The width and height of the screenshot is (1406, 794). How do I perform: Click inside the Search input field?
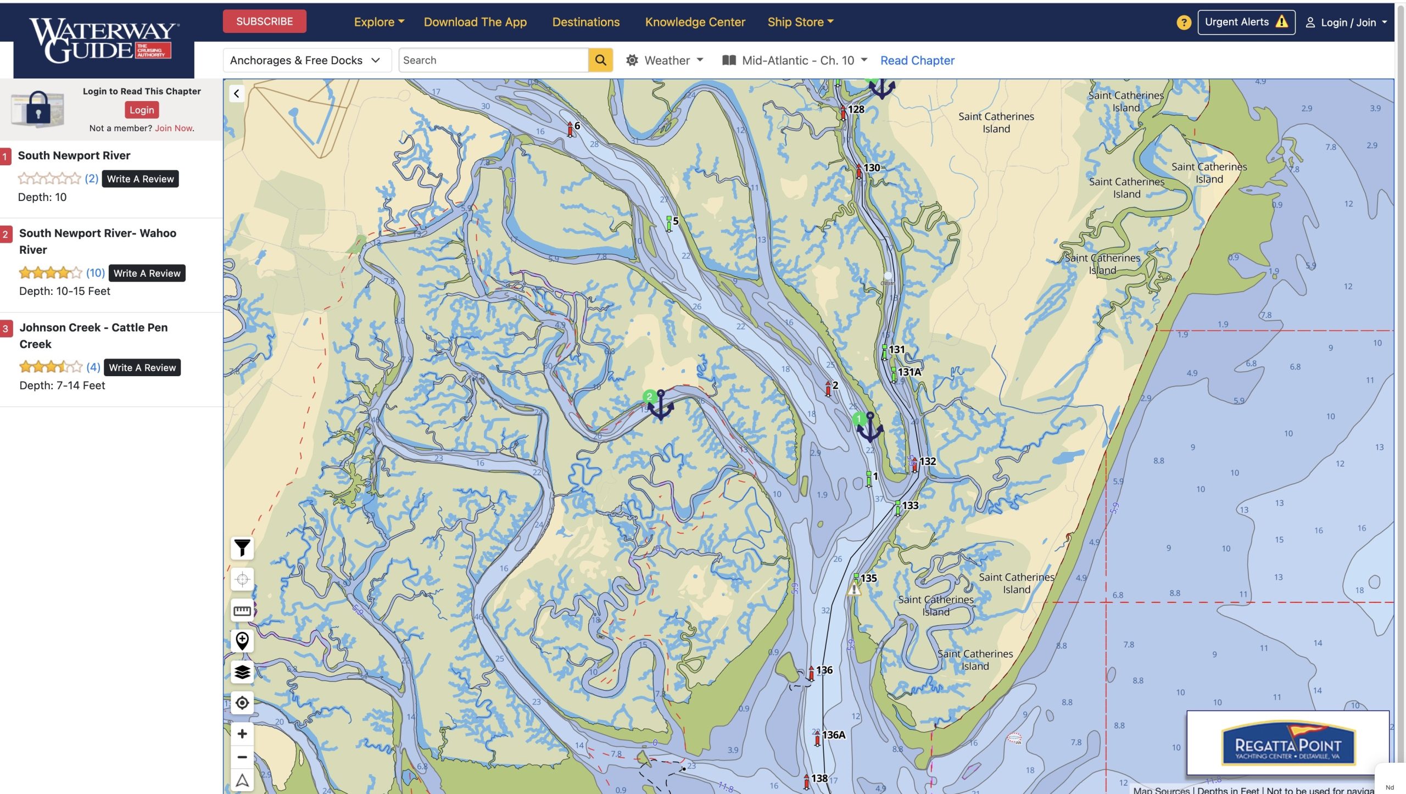pos(493,60)
